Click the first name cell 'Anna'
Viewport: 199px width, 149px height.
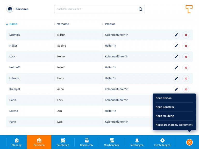tap(60, 89)
